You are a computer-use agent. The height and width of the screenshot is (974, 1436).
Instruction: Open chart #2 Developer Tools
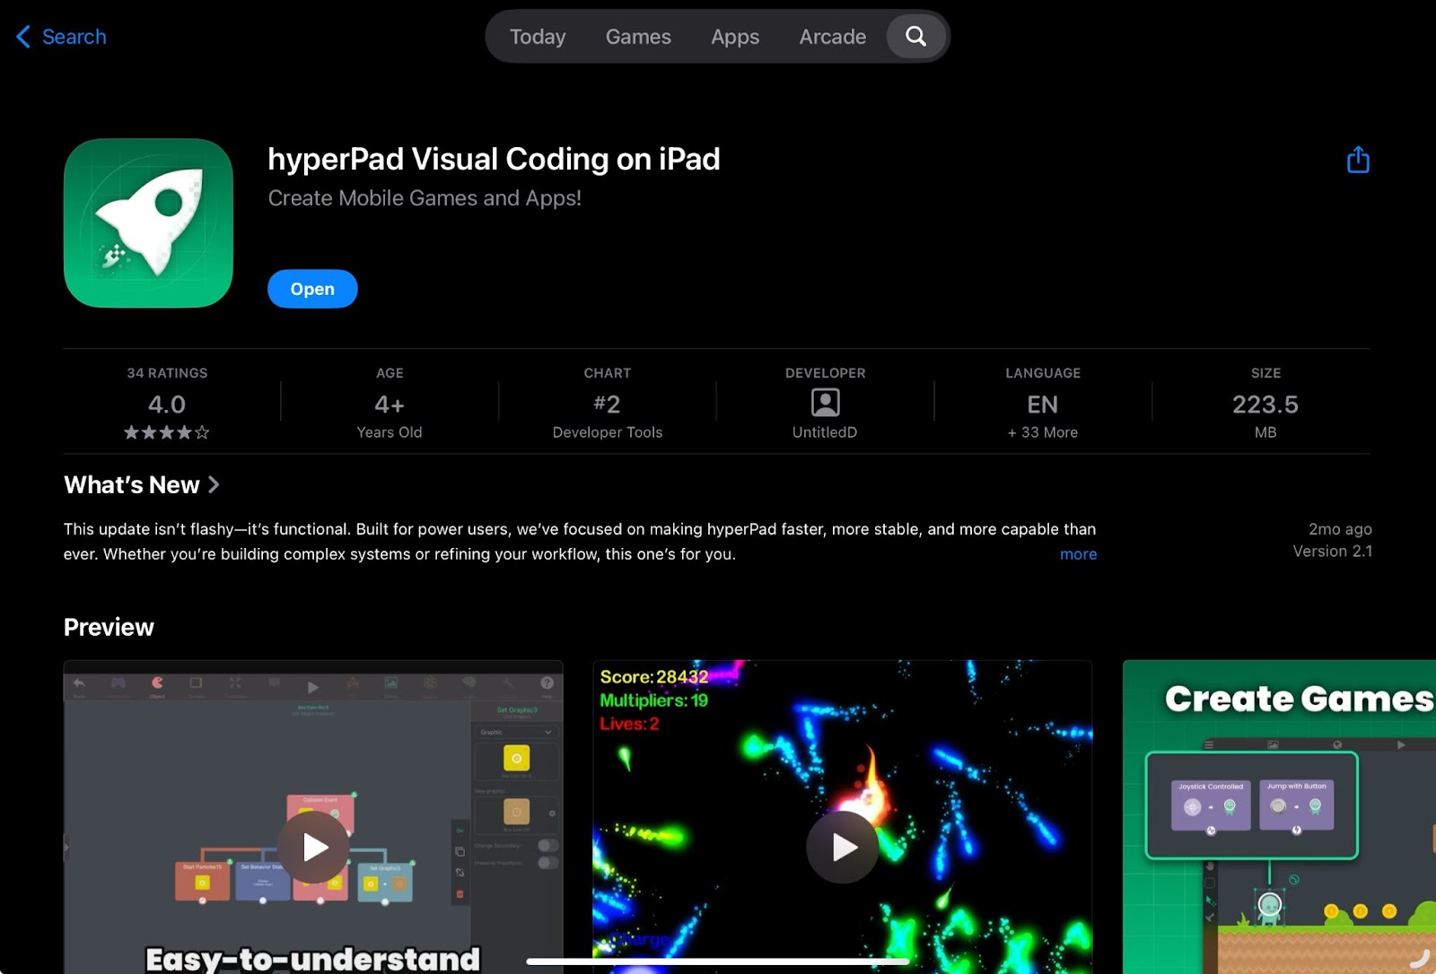(608, 404)
